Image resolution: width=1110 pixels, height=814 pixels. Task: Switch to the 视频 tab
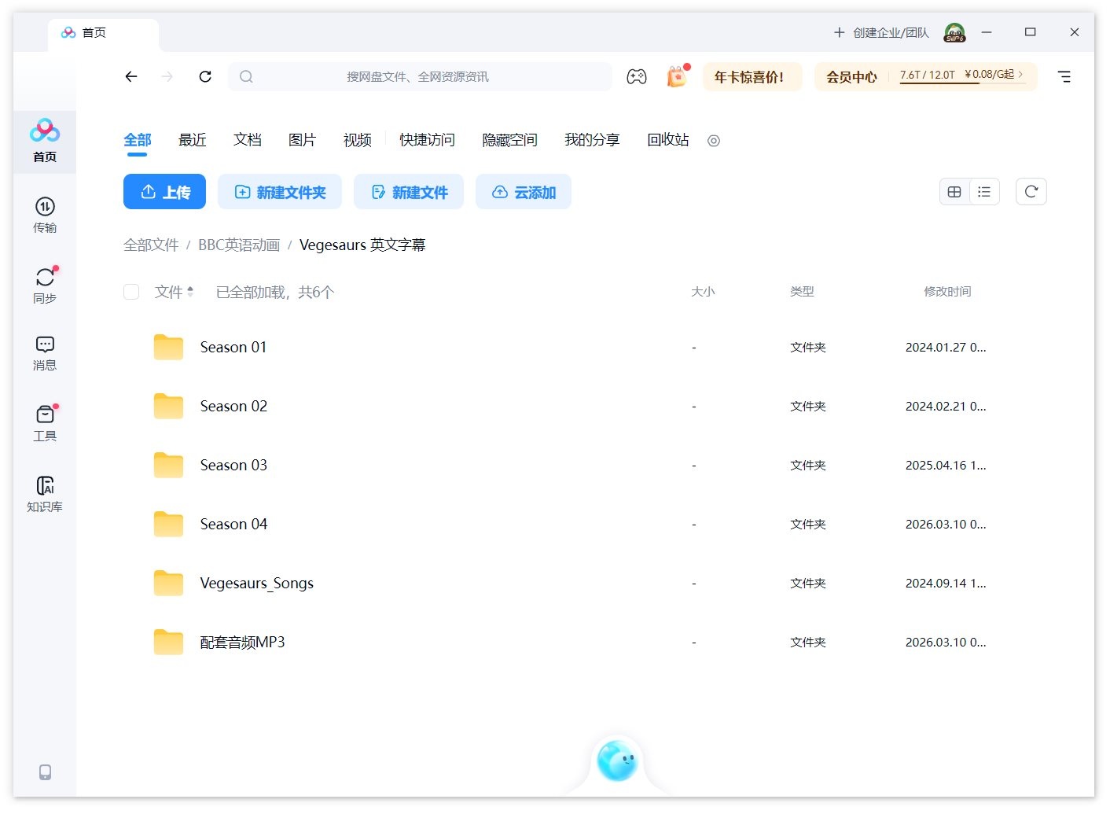[x=356, y=140]
